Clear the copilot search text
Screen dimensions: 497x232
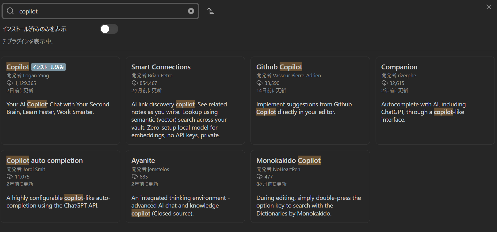click(x=191, y=11)
